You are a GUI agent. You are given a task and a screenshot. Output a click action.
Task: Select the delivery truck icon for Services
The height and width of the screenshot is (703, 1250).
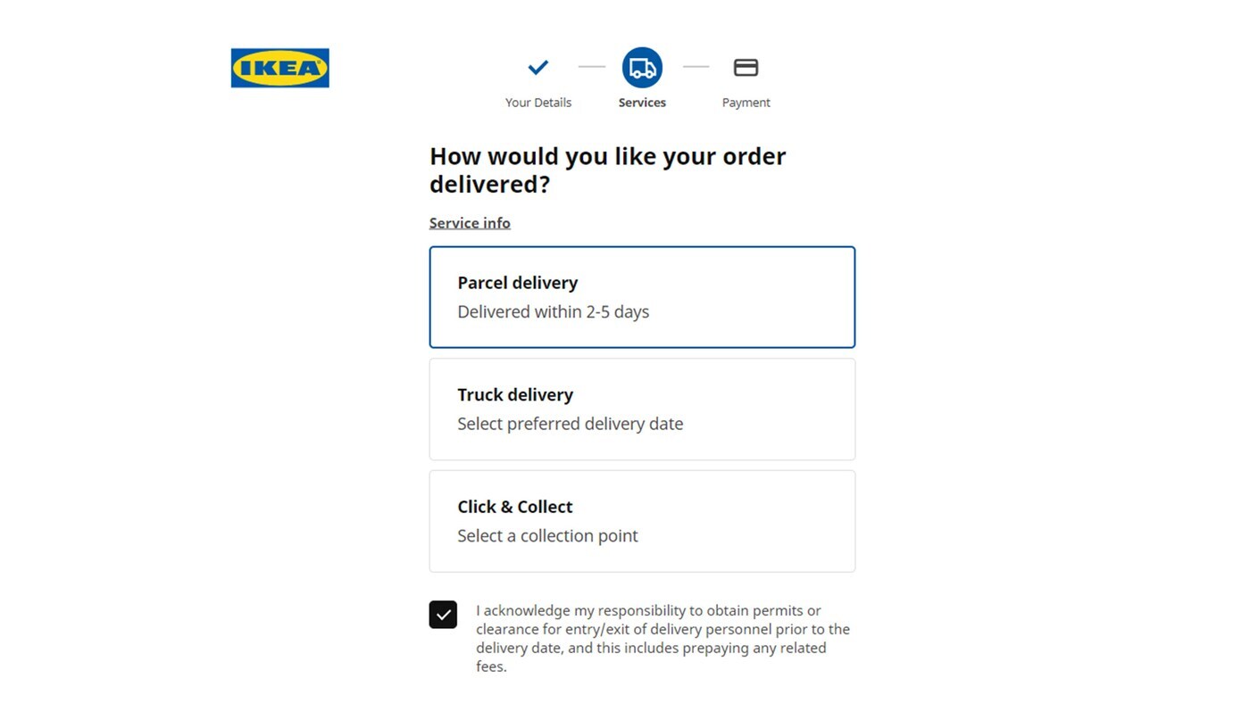642,67
